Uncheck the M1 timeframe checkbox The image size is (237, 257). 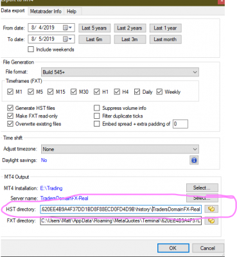click(10, 92)
